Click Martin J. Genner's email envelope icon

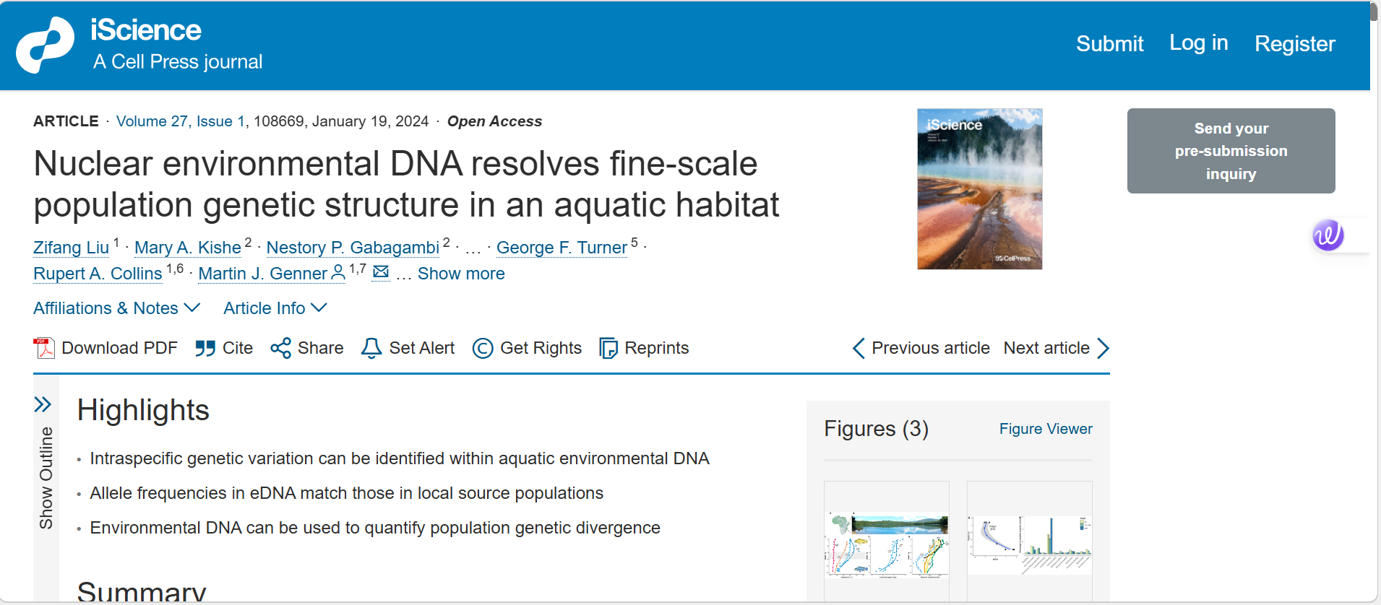tap(381, 272)
